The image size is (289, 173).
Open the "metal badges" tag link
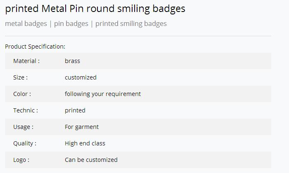26,23
